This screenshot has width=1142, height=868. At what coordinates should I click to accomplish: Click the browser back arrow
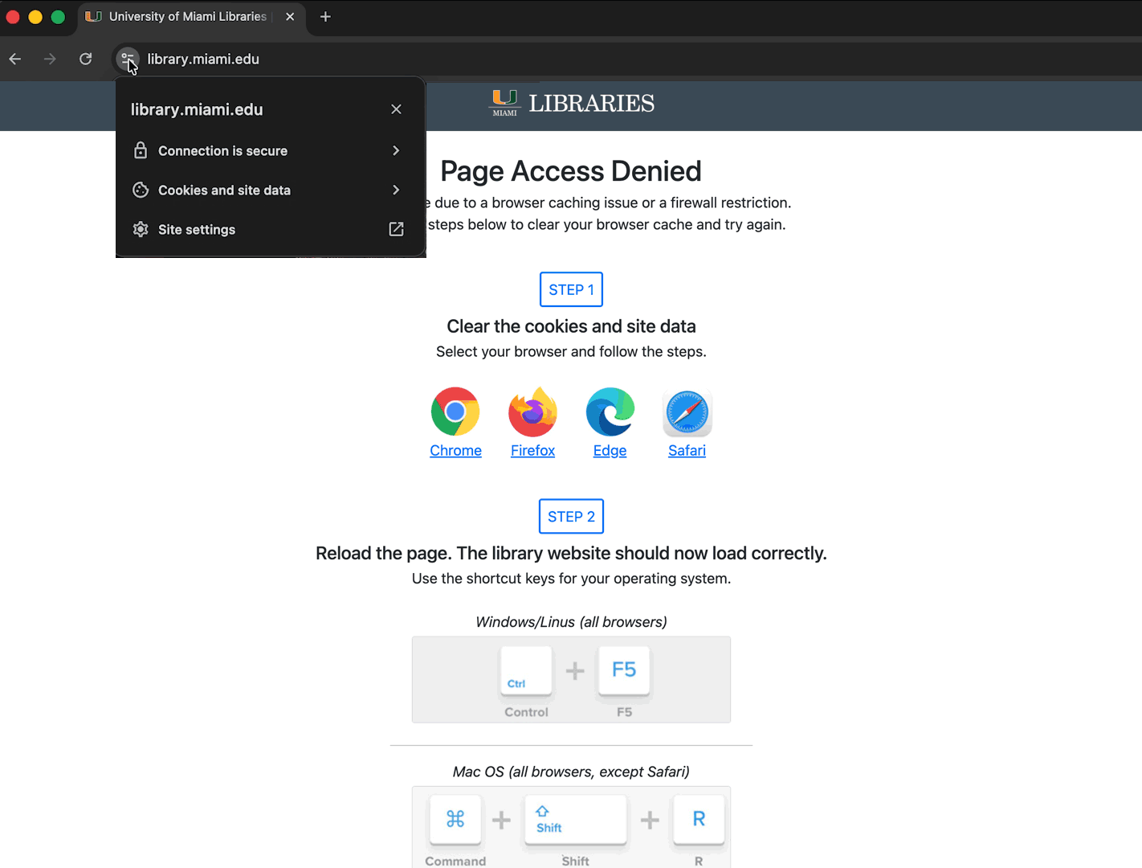tap(15, 59)
